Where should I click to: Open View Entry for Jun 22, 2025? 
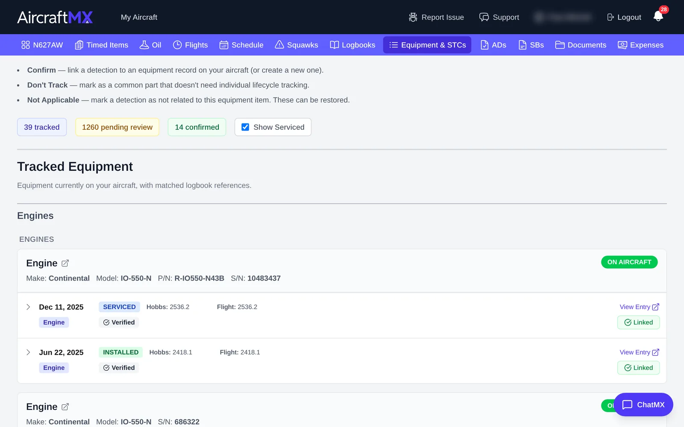[640, 352]
